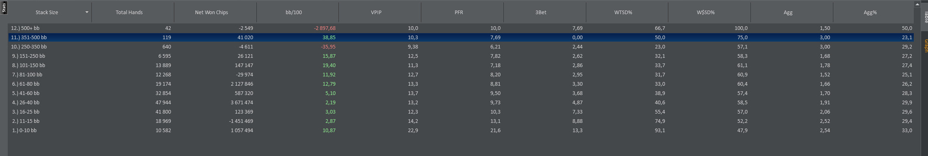Viewport: 928px width, 156px height.
Task: Select the 12.) 500+ bb row
Action: click(461, 28)
